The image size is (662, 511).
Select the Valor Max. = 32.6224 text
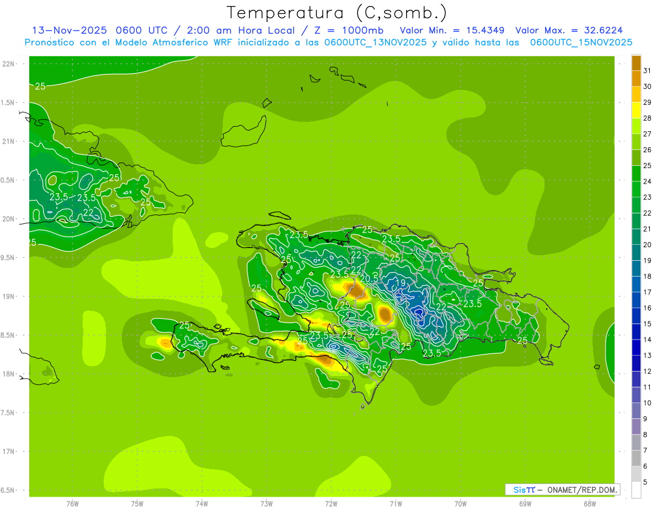pos(569,30)
